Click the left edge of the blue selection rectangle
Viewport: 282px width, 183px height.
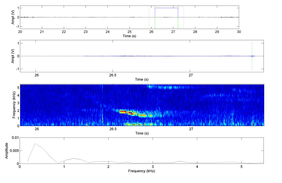pos(155,17)
